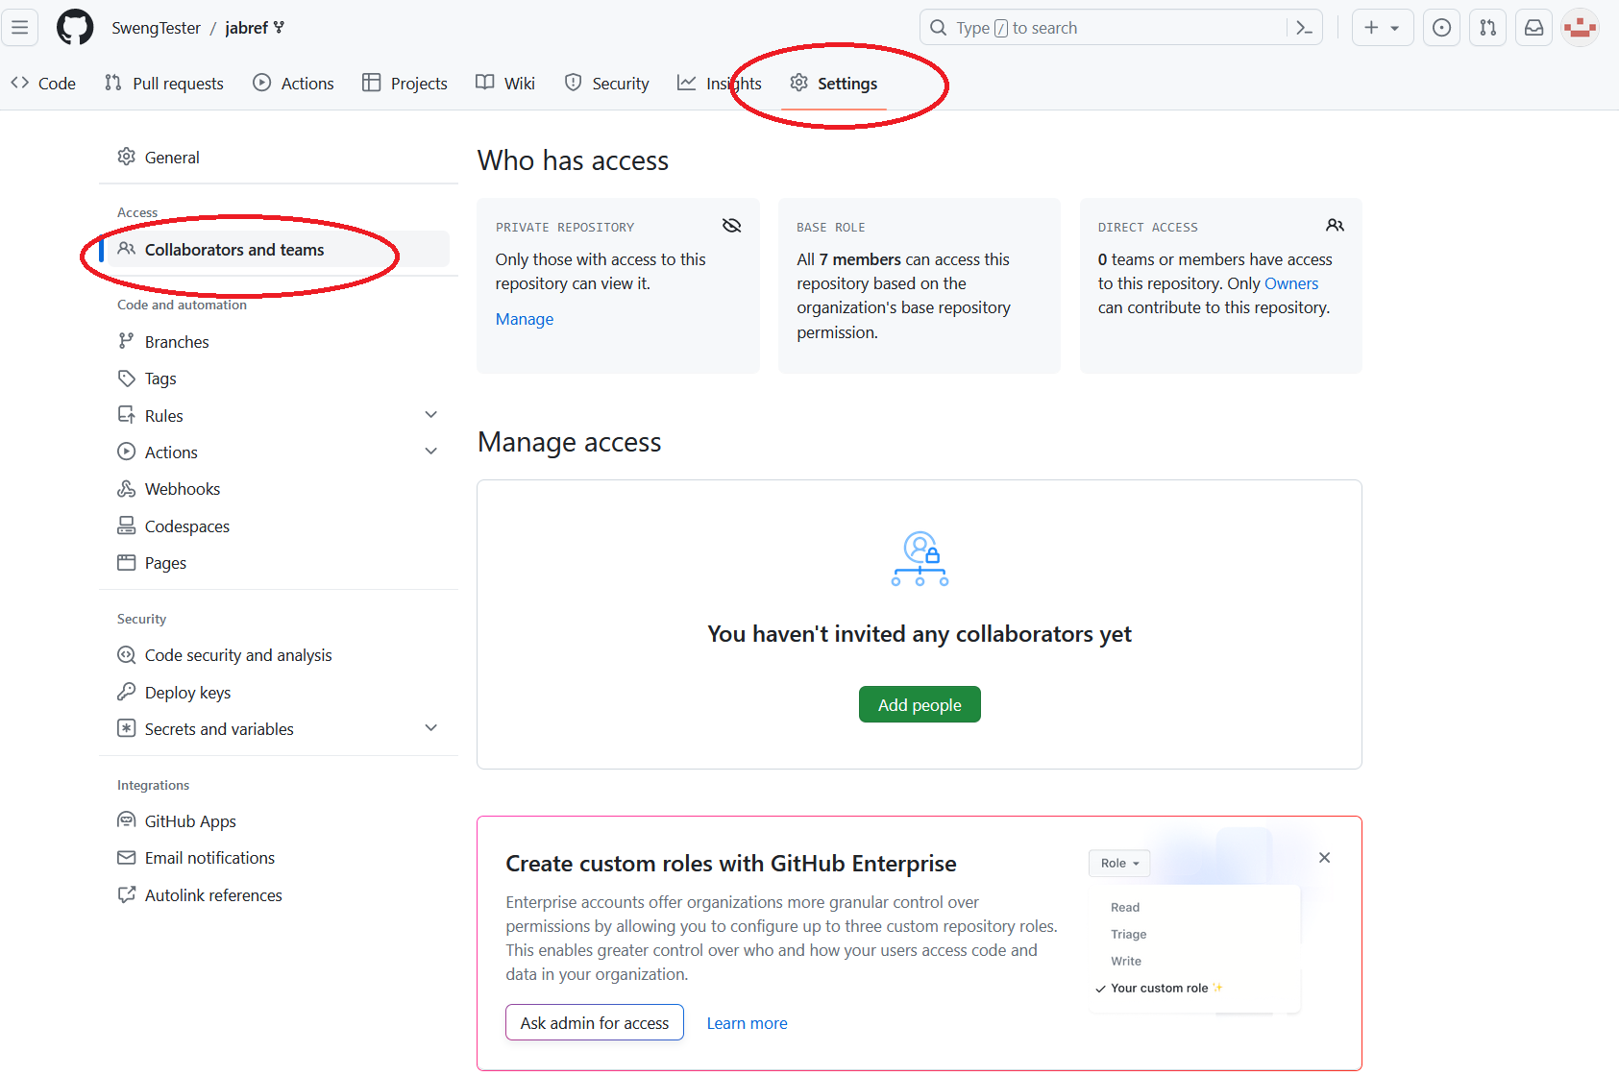
Task: Open the notifications inbox icon
Action: [x=1533, y=28]
